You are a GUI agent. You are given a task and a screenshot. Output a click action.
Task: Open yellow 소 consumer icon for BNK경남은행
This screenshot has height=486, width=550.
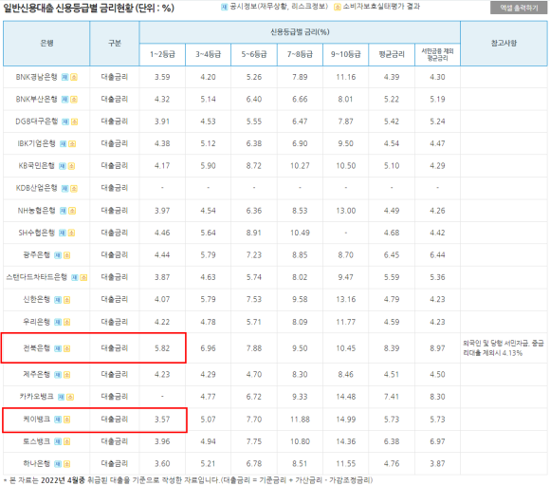pyautogui.click(x=74, y=77)
